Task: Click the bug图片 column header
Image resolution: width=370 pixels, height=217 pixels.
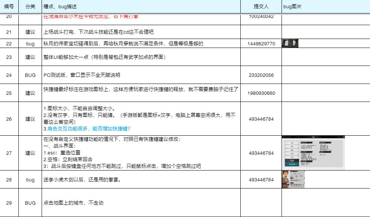Action: click(292, 7)
